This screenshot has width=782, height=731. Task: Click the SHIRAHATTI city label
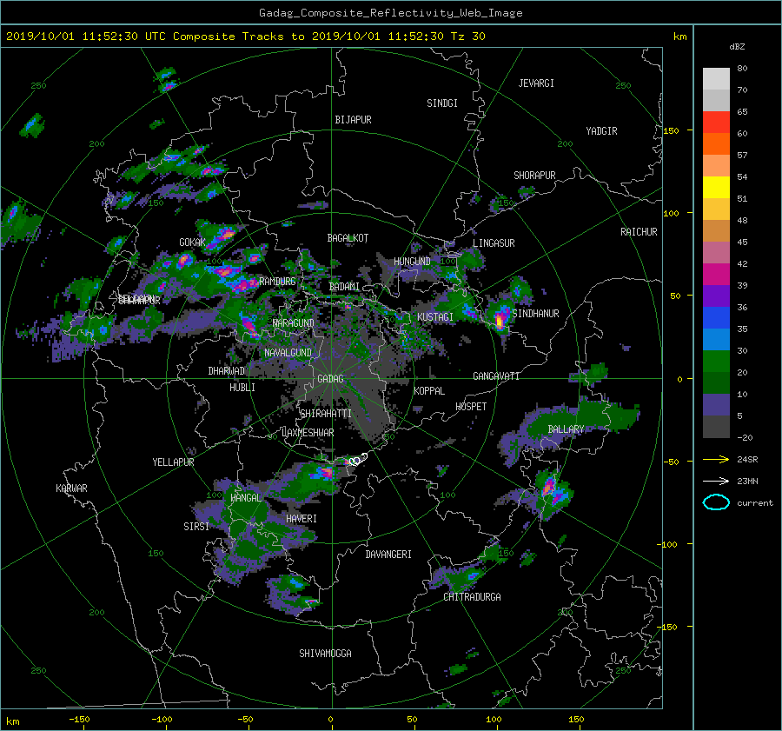click(x=326, y=414)
